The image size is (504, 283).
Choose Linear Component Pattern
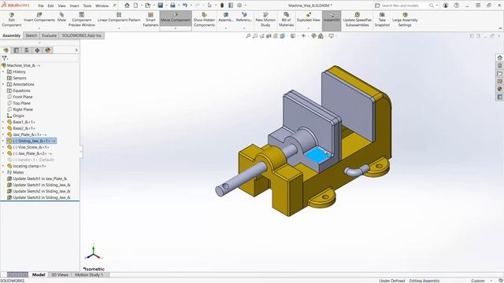[119, 17]
